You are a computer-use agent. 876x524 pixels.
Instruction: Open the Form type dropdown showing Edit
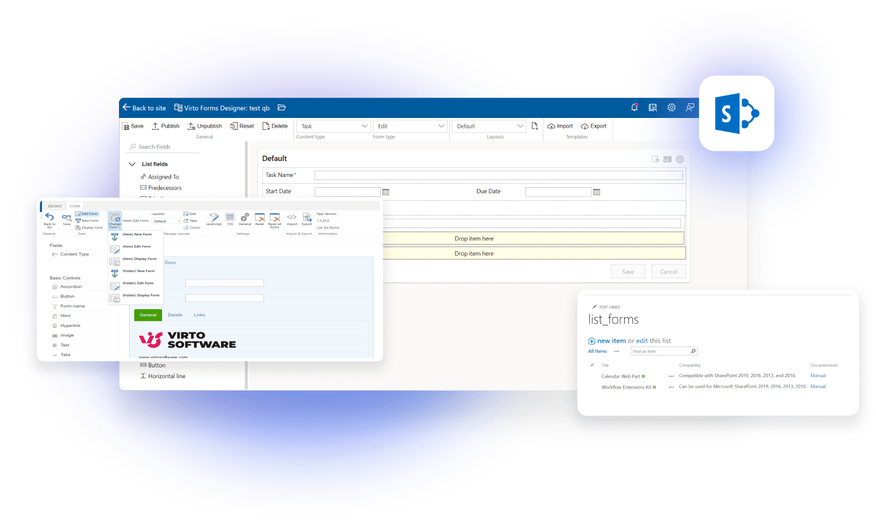coord(410,126)
